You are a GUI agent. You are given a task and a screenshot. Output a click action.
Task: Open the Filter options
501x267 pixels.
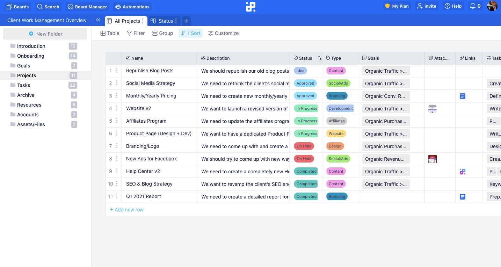click(x=136, y=33)
